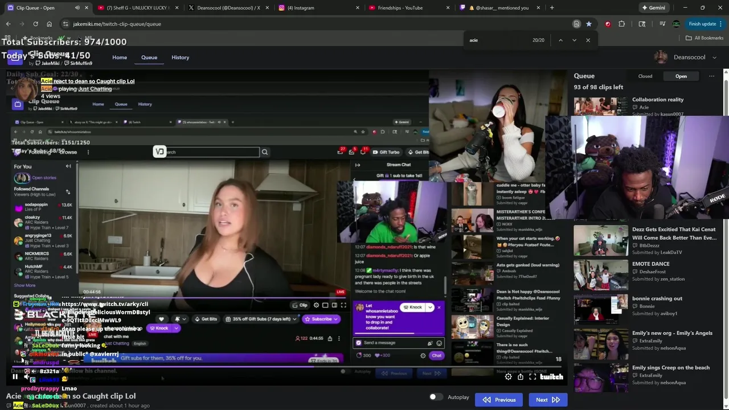Jump to next find-in-page match
The image size is (729, 410).
[574, 40]
